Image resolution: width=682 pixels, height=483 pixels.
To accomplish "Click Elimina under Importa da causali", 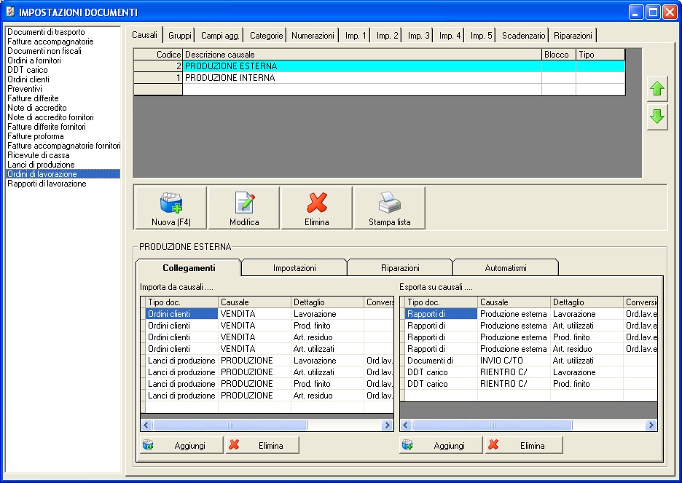I will 262,445.
